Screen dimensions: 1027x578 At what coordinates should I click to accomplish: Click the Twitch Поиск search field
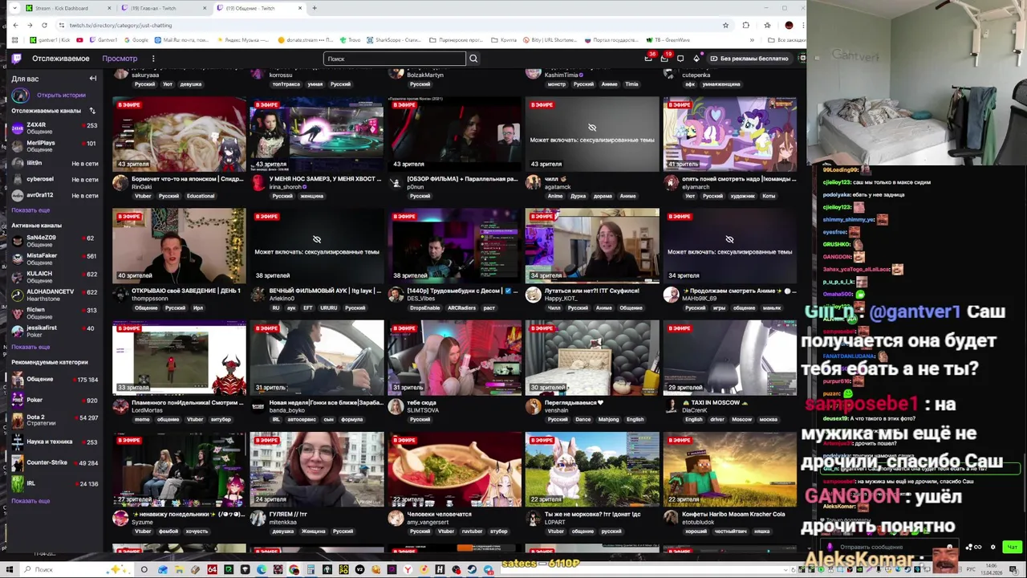pos(395,59)
